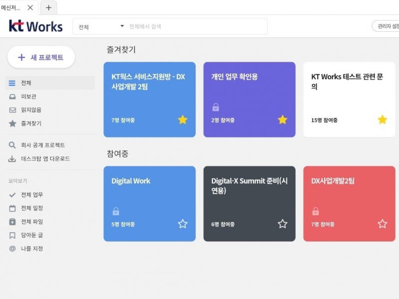
Task: Close the 메신저 browser tab
Action: [30, 7]
